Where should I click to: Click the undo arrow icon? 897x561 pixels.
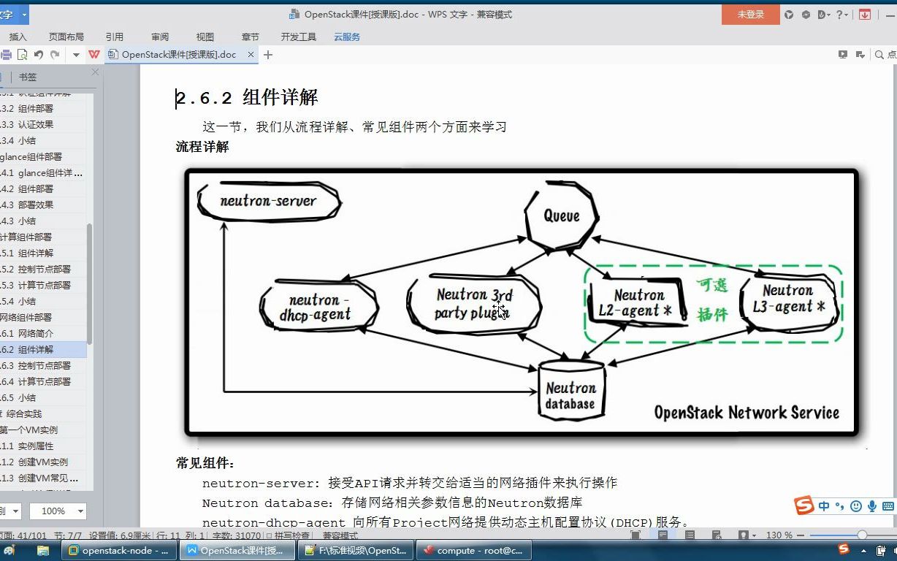pos(39,55)
